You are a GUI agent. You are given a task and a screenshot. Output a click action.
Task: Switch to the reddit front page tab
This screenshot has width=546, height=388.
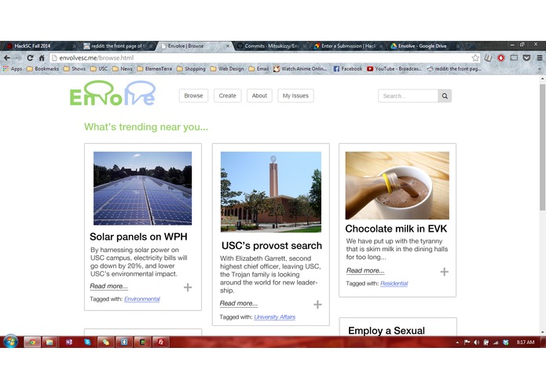[119, 46]
